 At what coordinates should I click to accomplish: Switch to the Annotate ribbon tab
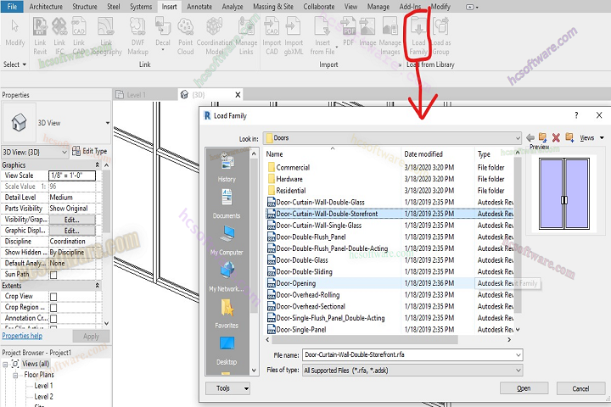[199, 6]
